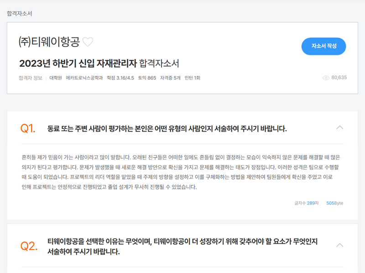365x273 pixels.
Task: Click the 대학원 info text
Action: pos(56,78)
